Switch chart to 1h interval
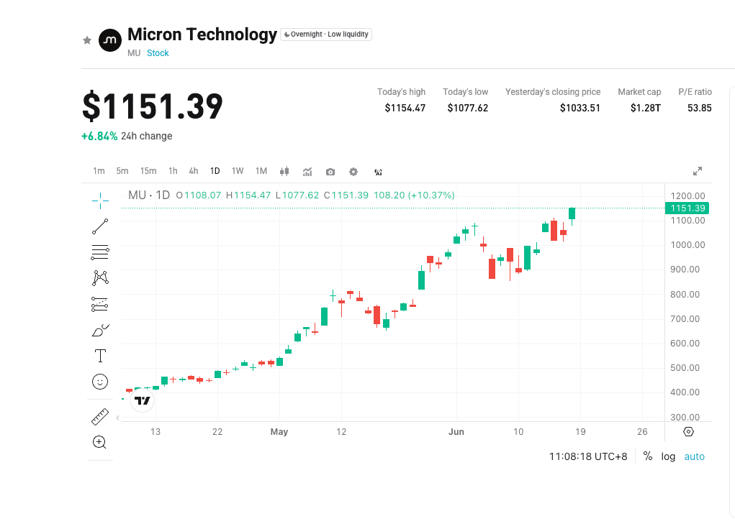The height and width of the screenshot is (529, 735). [x=173, y=171]
